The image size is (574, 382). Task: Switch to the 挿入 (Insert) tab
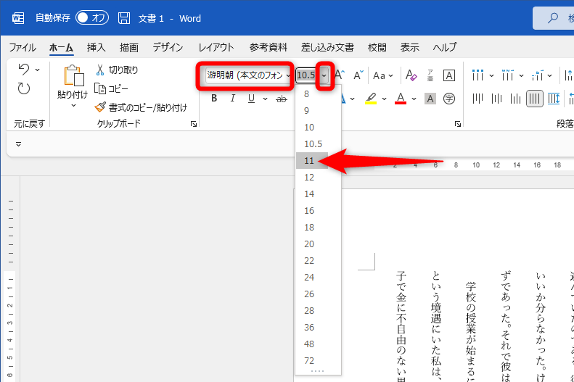click(97, 48)
